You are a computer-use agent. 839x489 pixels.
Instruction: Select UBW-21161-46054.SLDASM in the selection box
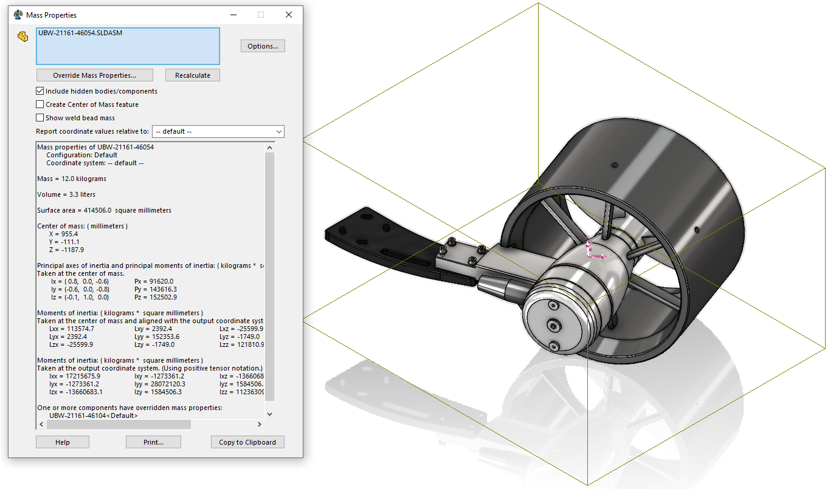coord(80,33)
